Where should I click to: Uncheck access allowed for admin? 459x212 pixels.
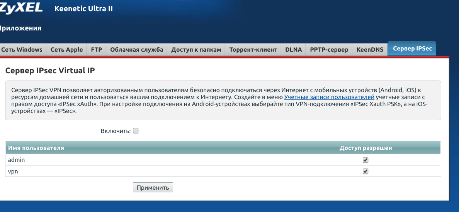(365, 160)
